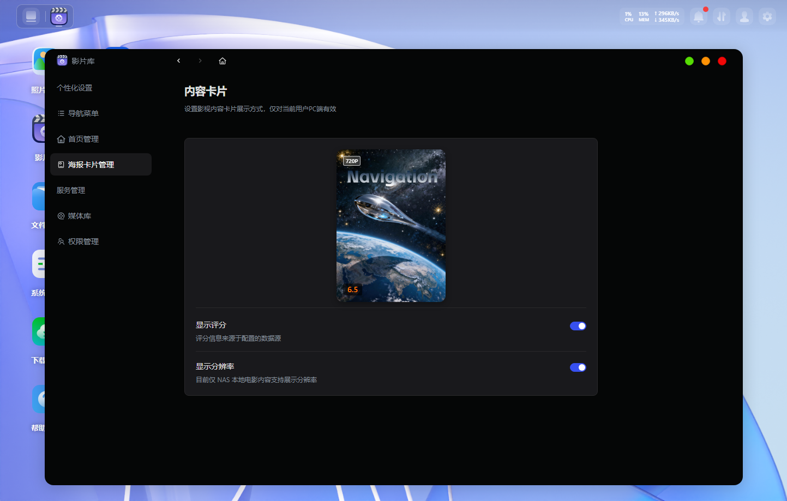Click the 6.5 rating badge on the poster

click(x=353, y=289)
